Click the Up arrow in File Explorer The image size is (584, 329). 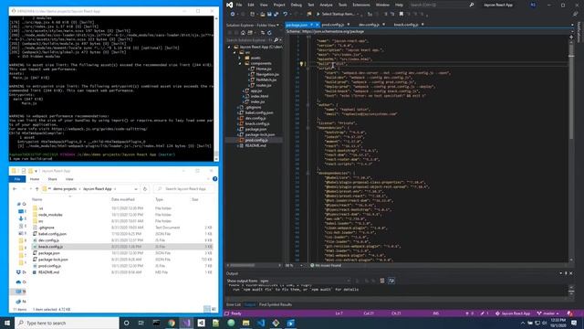(x=36, y=189)
